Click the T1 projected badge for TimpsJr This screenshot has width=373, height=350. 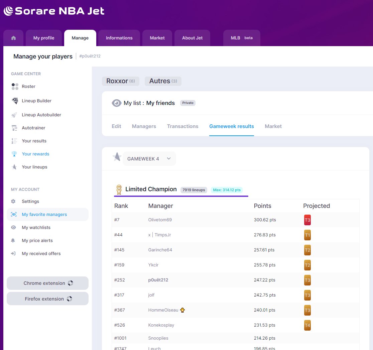point(307,235)
